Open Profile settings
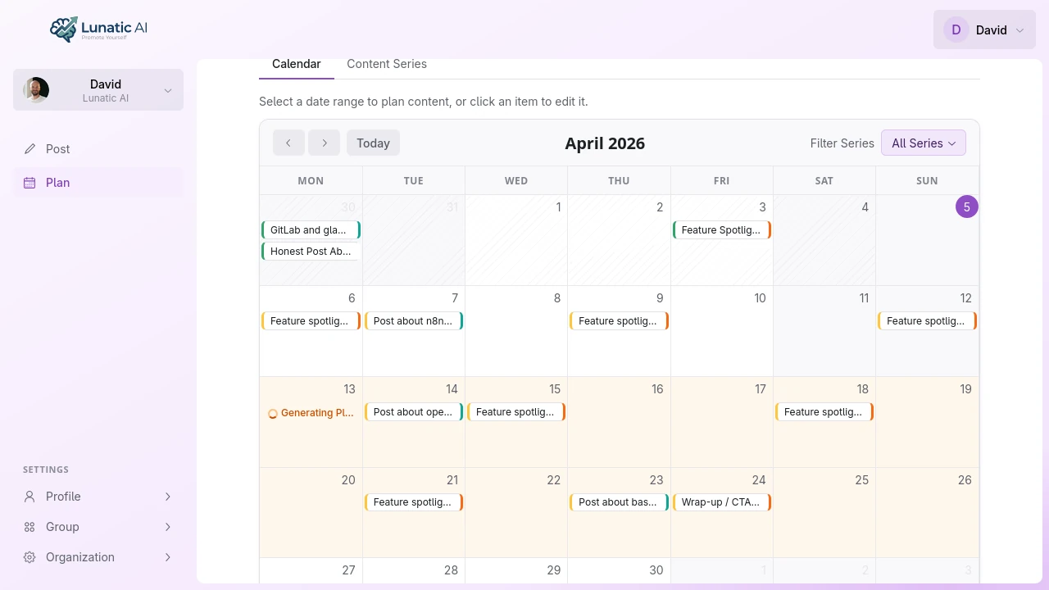 pos(98,497)
